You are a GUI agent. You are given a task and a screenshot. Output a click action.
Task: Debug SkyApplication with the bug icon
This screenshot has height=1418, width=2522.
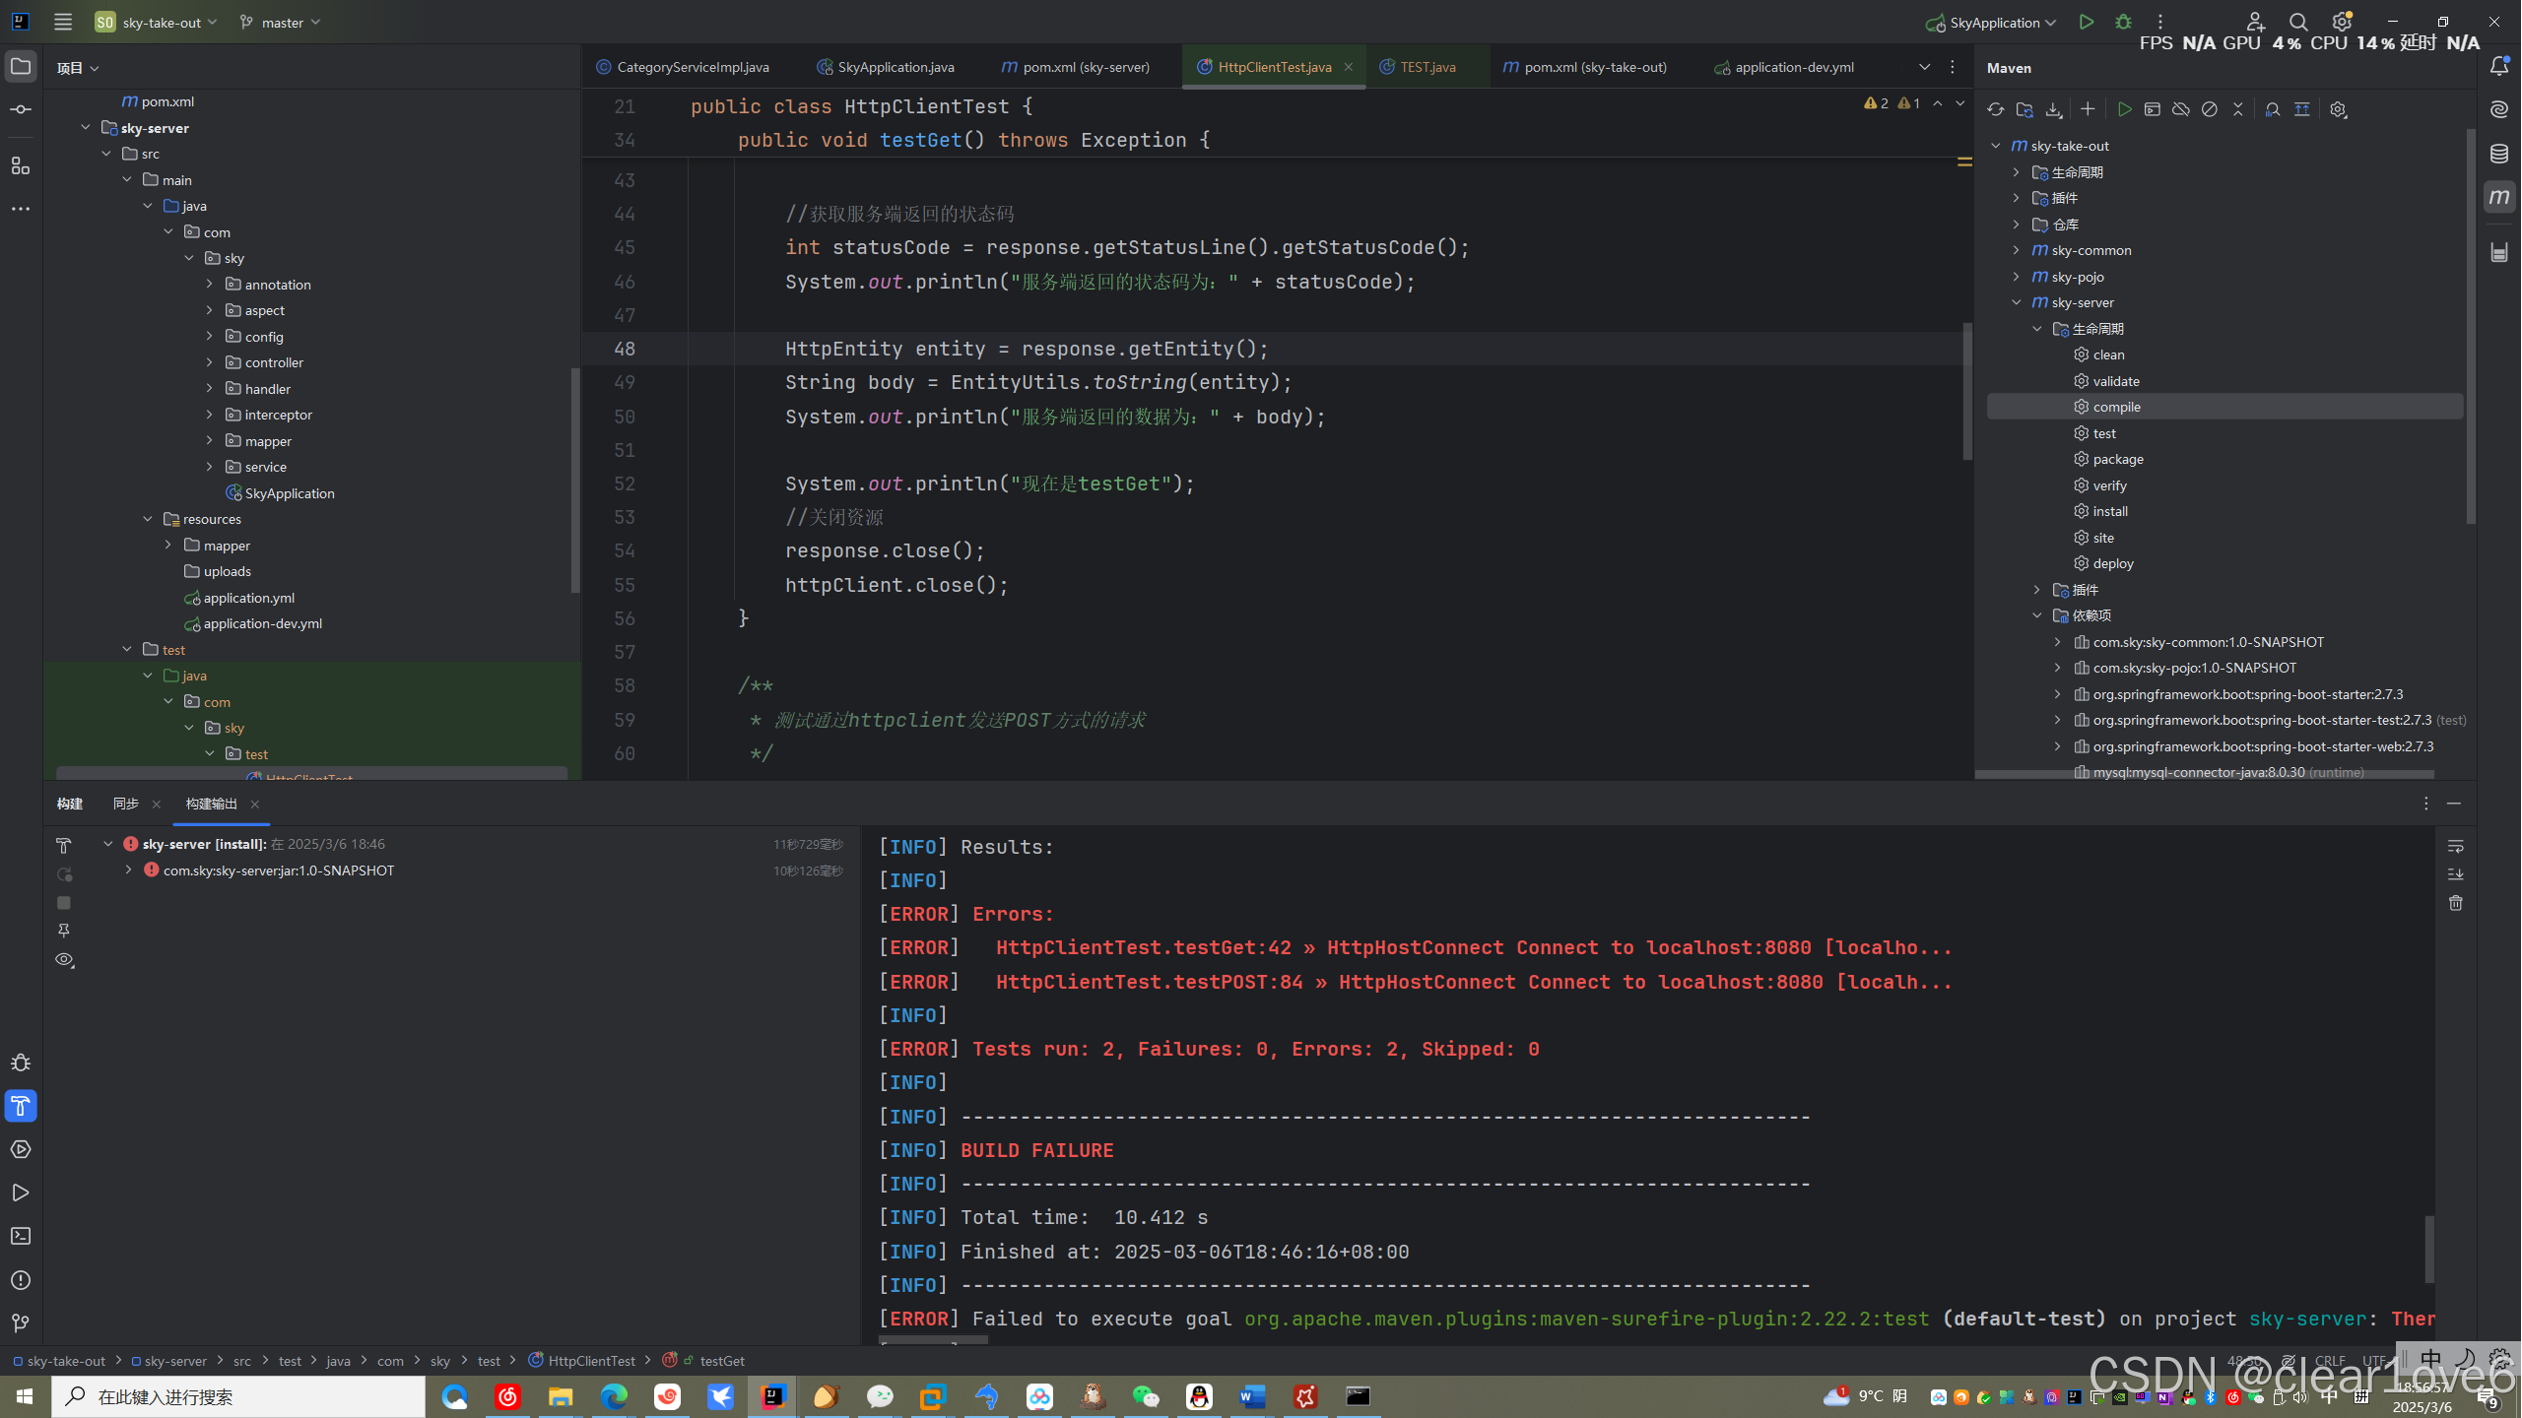[x=2123, y=22]
